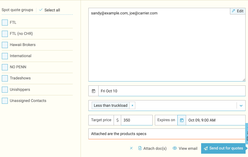Click the message field about products specs
The image size is (248, 157).
click(167, 134)
